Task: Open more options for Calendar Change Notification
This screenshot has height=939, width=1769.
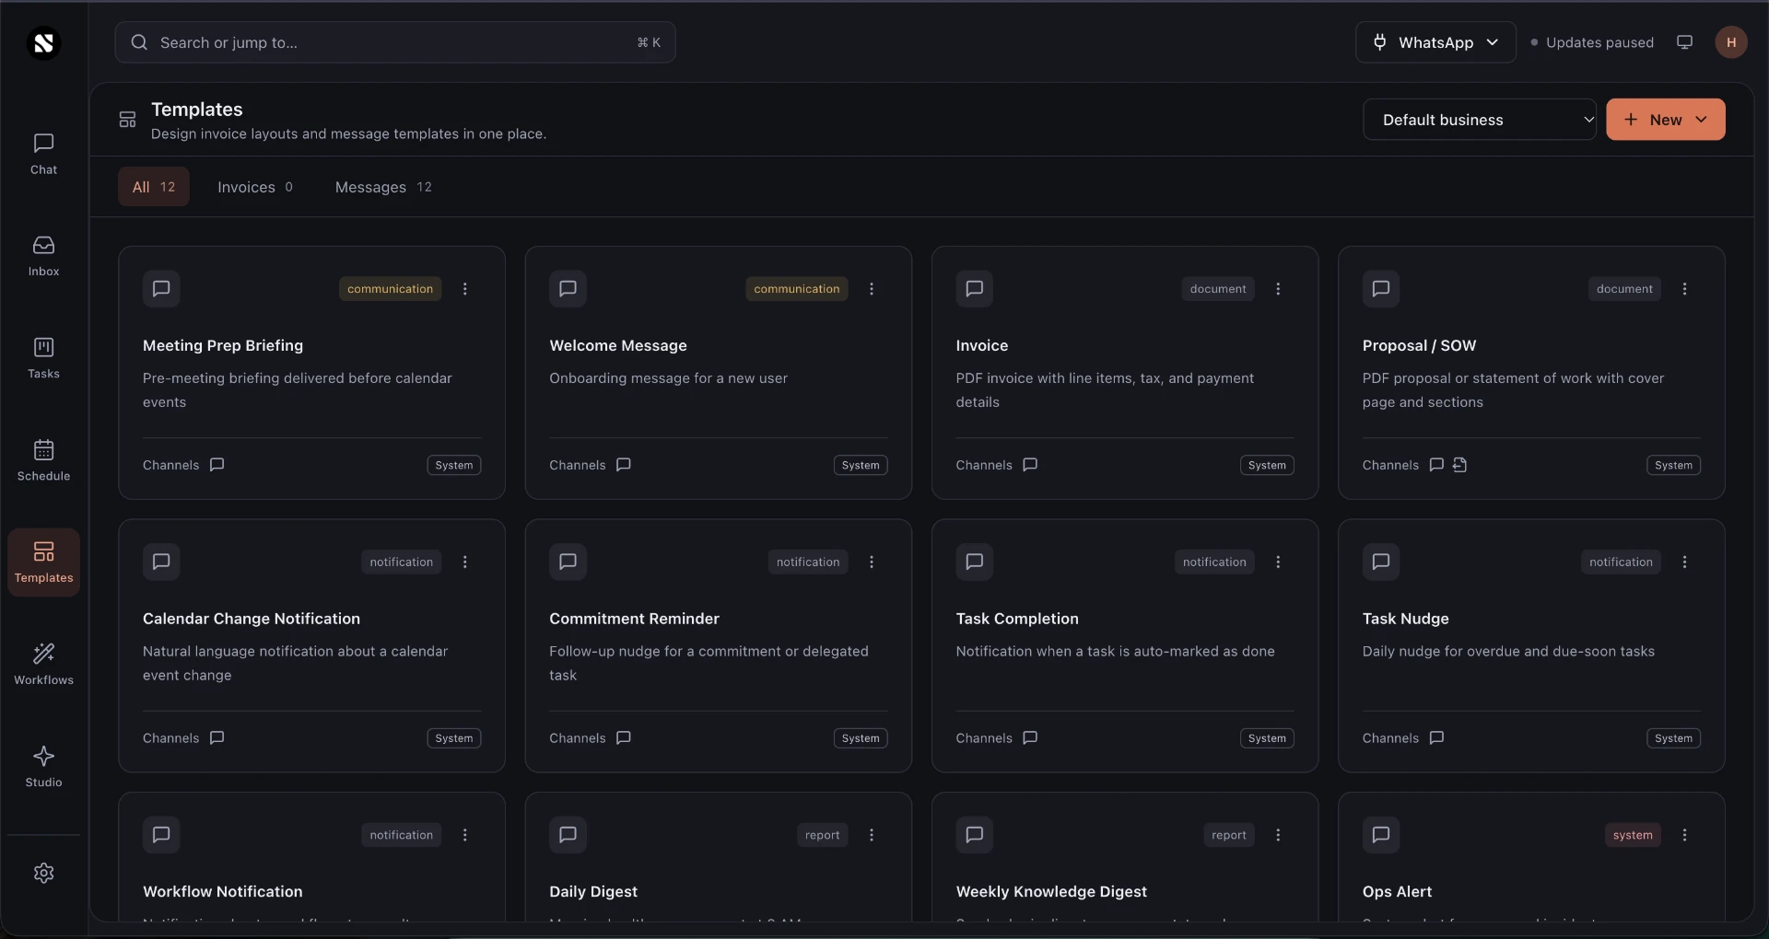Action: (465, 562)
